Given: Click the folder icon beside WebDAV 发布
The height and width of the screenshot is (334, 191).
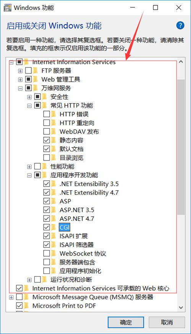Looking at the screenshot, I should [53, 131].
